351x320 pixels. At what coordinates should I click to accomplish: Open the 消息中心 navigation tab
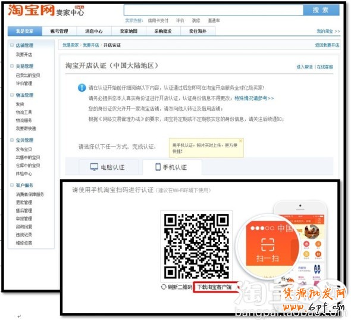pos(94,31)
